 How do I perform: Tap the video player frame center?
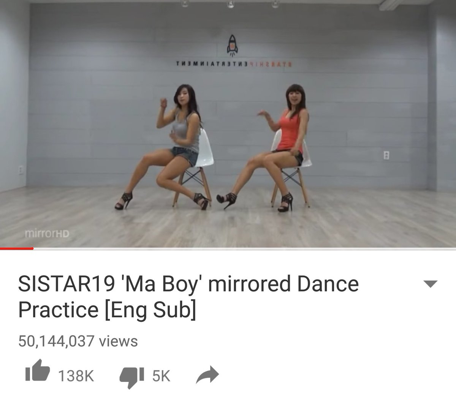[228, 124]
